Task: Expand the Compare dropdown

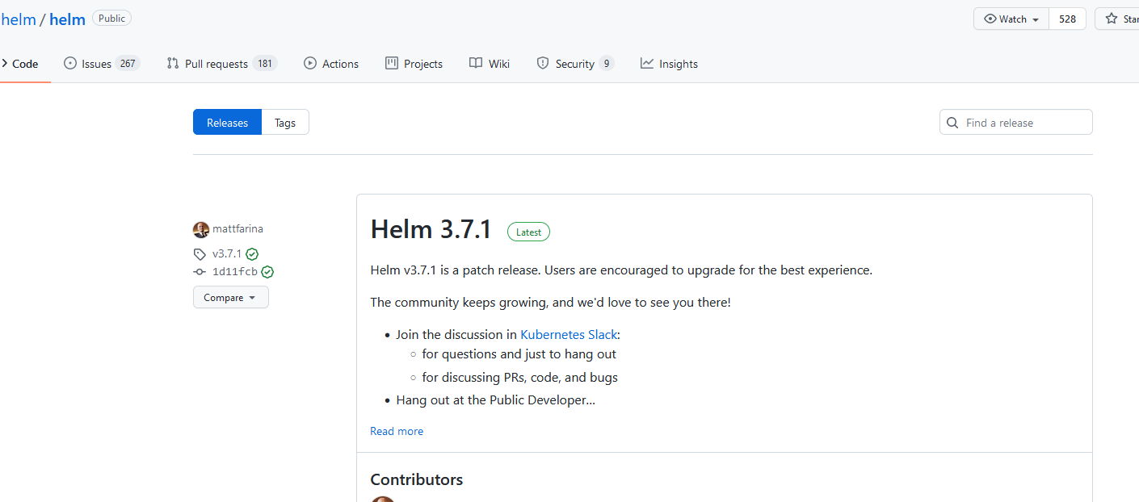Action: 231,297
